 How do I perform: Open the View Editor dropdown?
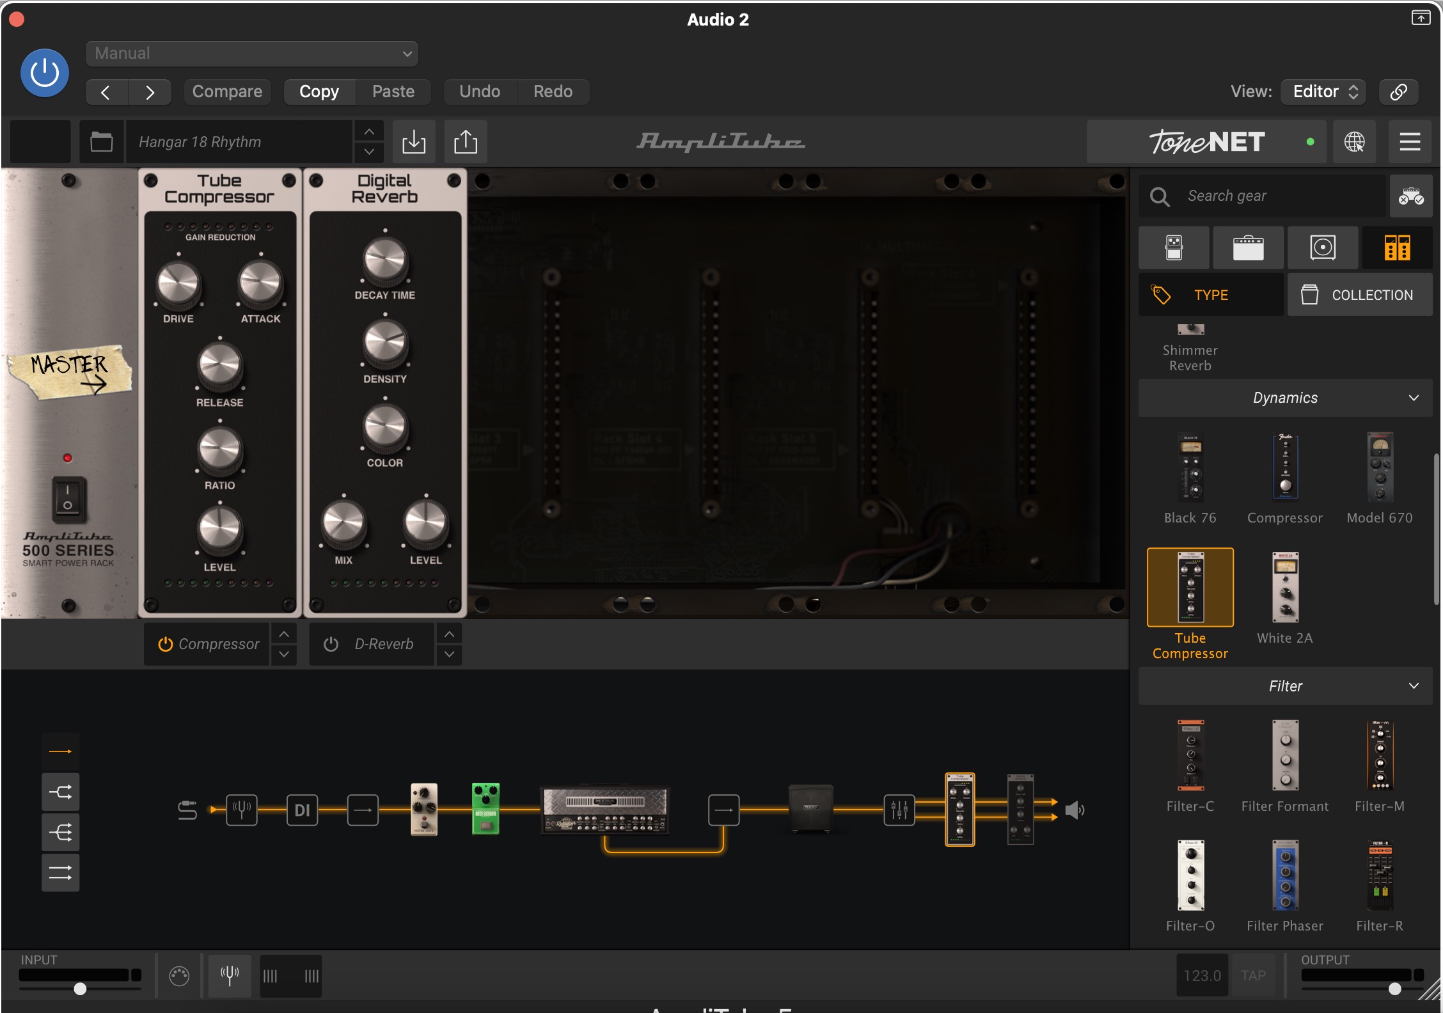1323,92
